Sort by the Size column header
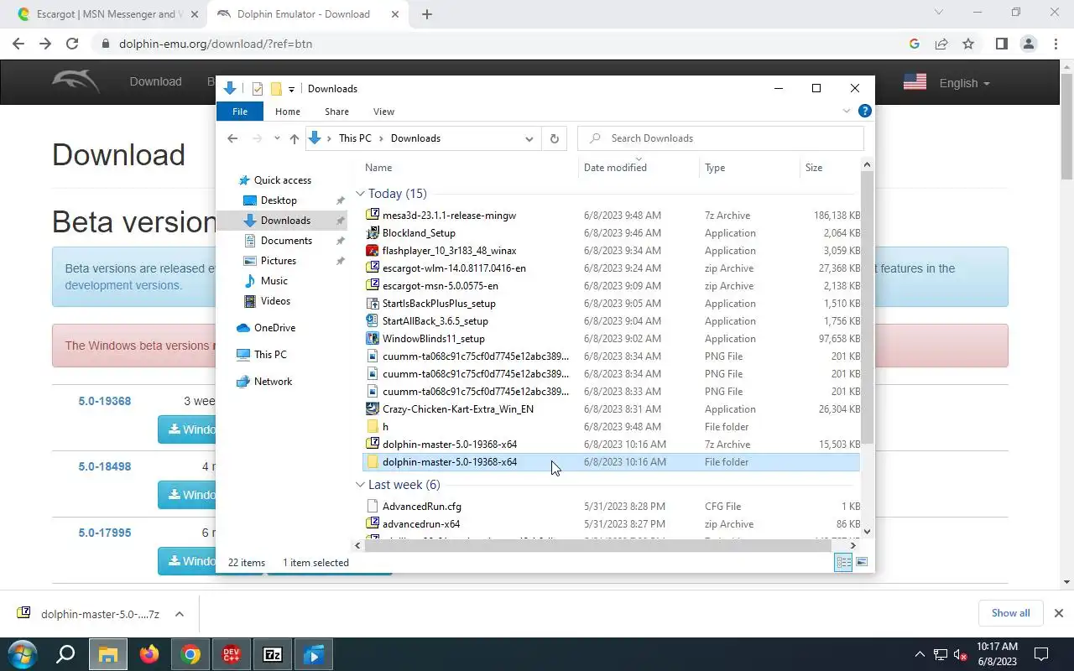 point(831,168)
